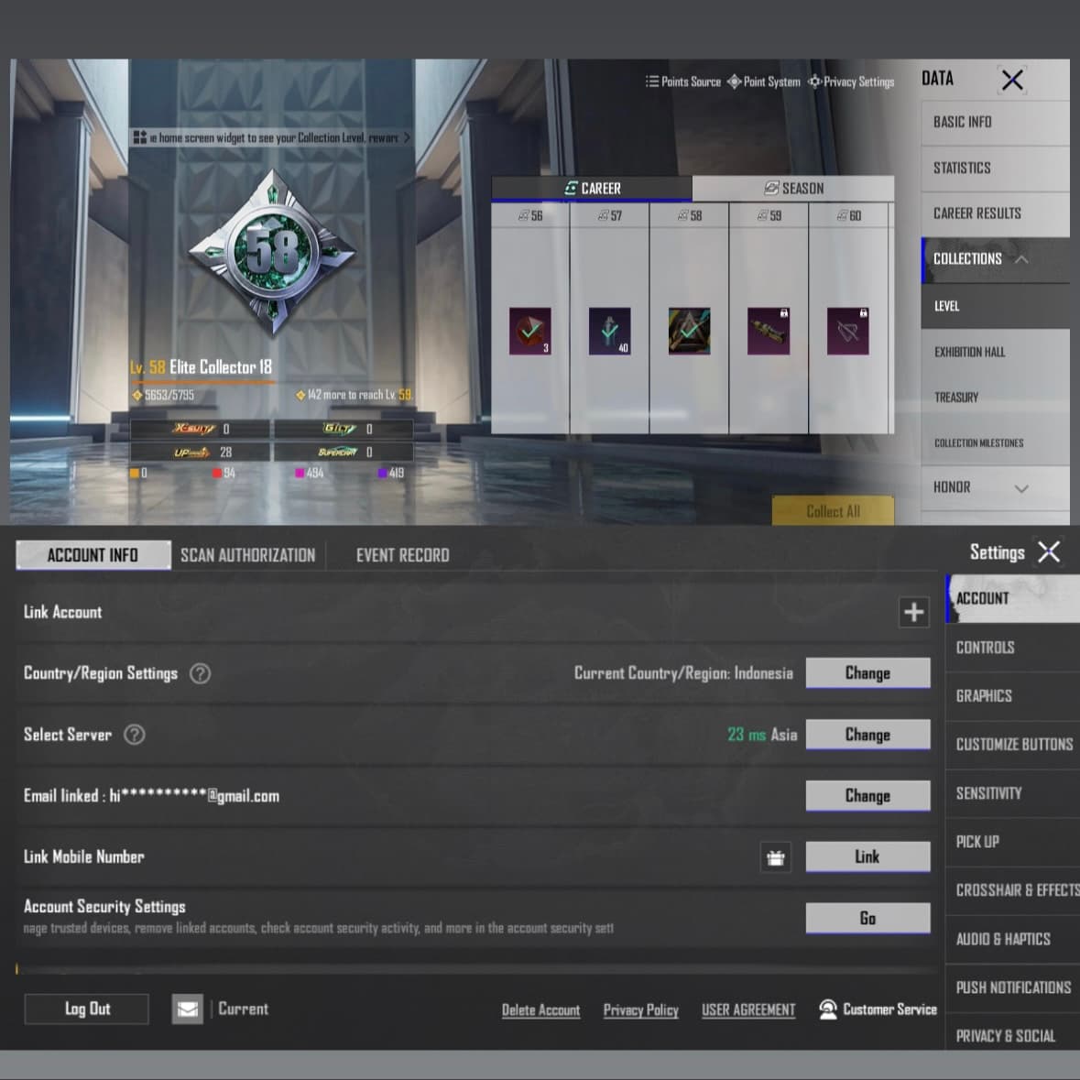
Task: Click the Collect All button
Action: (x=834, y=511)
